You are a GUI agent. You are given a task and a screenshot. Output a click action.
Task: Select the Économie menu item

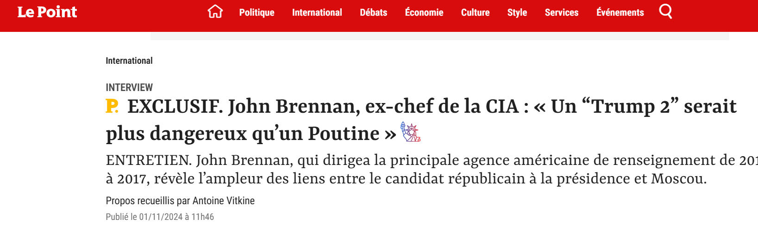point(424,12)
